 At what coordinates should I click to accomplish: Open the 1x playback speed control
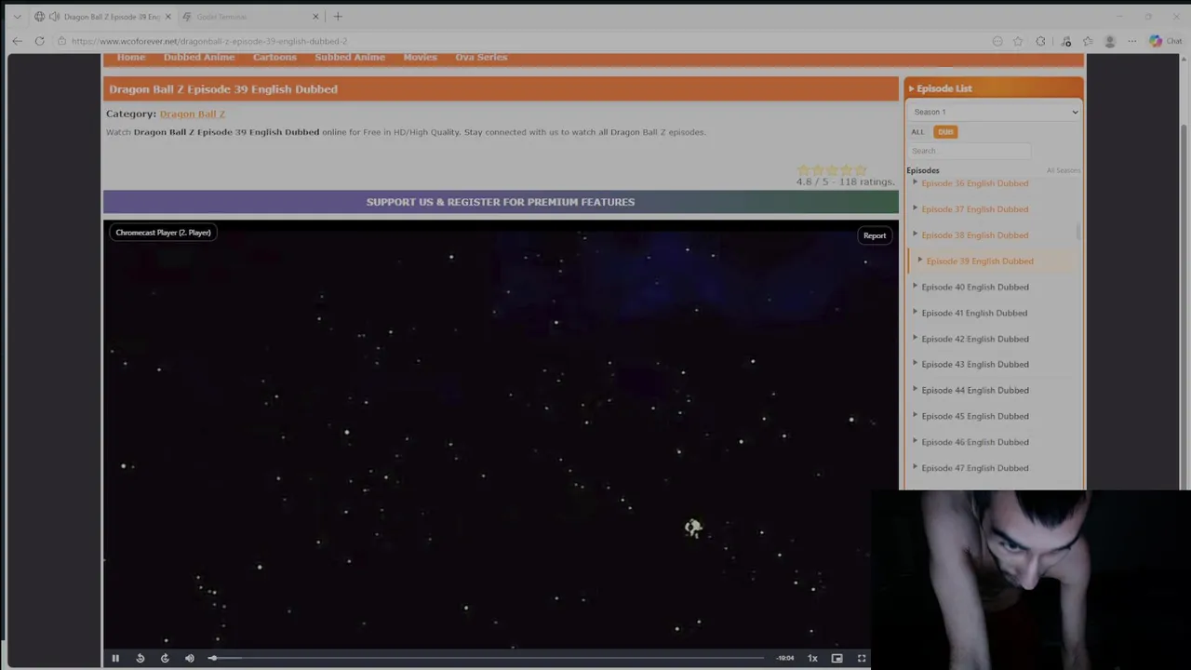coord(812,658)
